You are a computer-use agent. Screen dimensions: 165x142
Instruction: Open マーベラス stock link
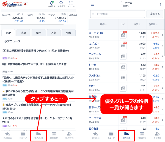95,118
